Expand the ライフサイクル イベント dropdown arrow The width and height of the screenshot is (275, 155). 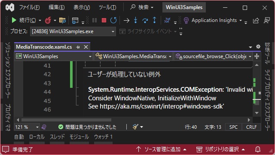[x=175, y=31]
